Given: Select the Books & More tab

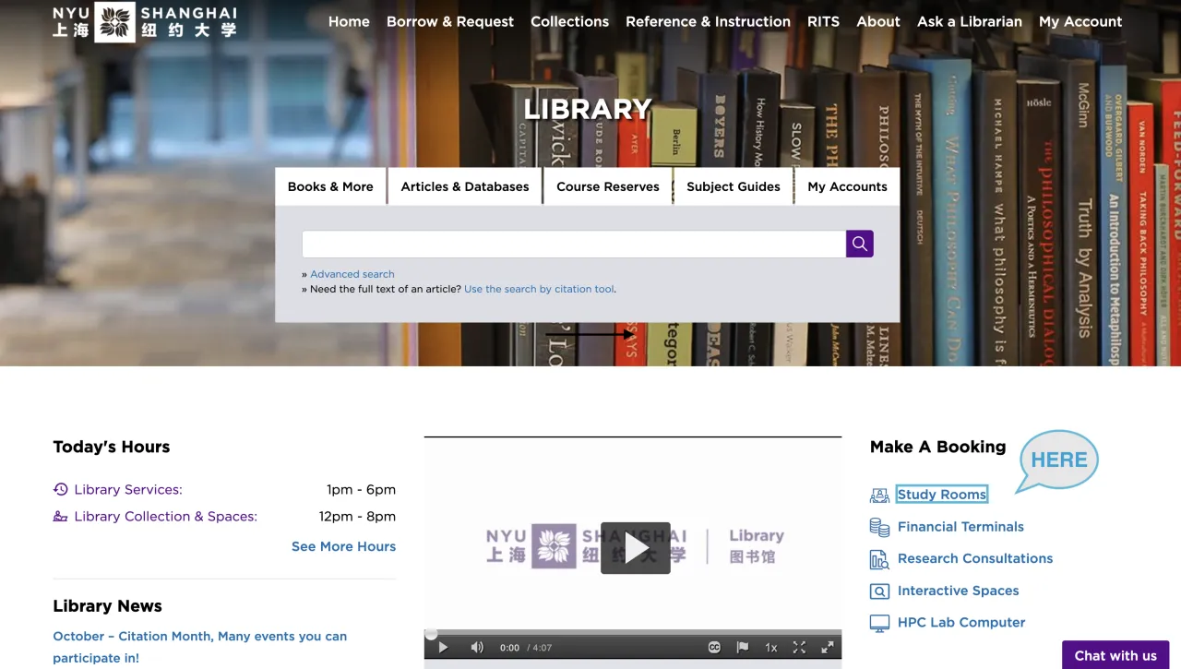Looking at the screenshot, I should point(330,186).
